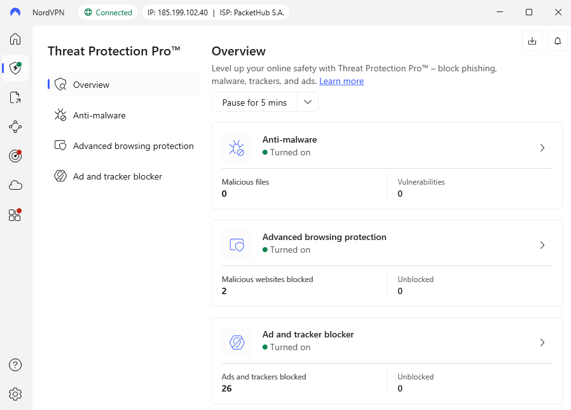Click the IP and ISP info pill
Viewport: 571px width, 410px height.
[216, 12]
